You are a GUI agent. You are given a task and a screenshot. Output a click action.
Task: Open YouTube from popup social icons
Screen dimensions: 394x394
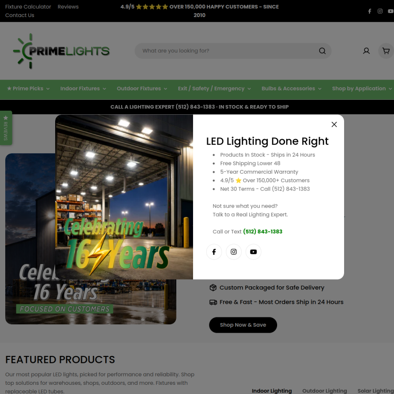point(253,252)
